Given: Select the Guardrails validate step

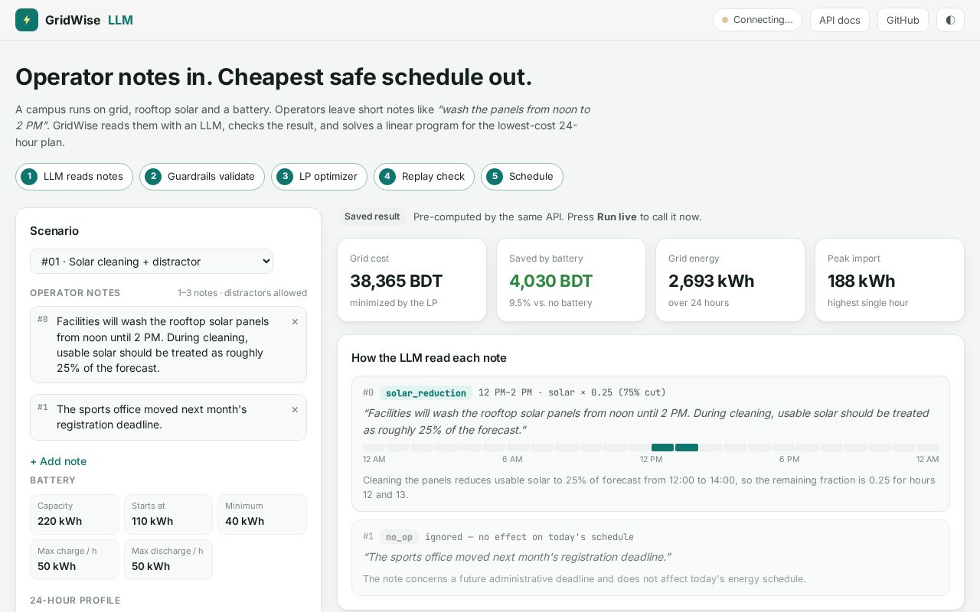Looking at the screenshot, I should click(x=202, y=177).
